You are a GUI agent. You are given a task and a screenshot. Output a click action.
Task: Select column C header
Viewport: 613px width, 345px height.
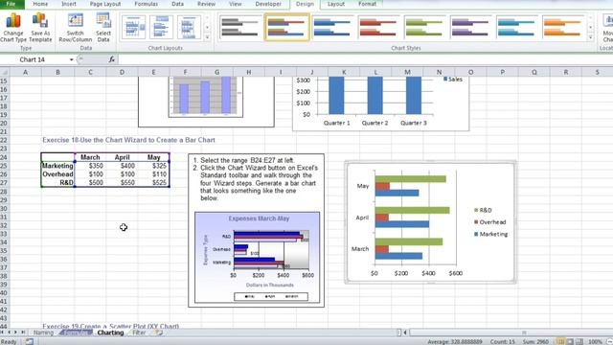(x=90, y=72)
